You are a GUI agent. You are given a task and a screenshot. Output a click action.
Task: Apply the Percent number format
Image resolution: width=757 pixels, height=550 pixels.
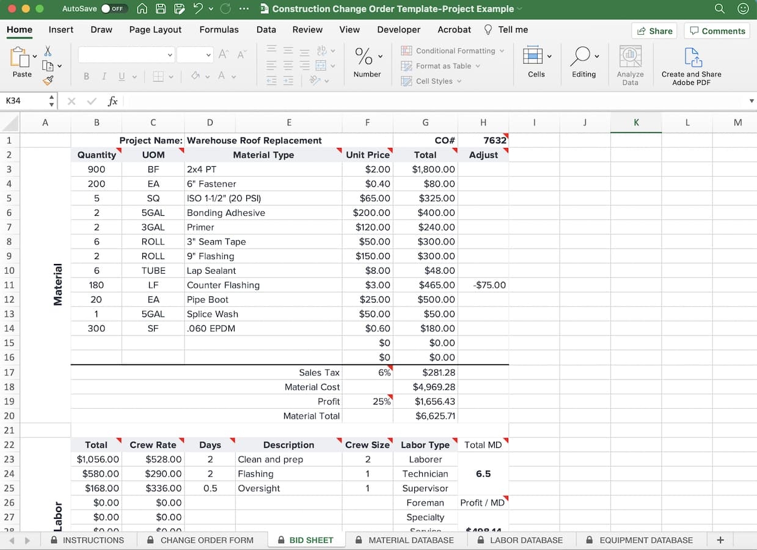[364, 57]
